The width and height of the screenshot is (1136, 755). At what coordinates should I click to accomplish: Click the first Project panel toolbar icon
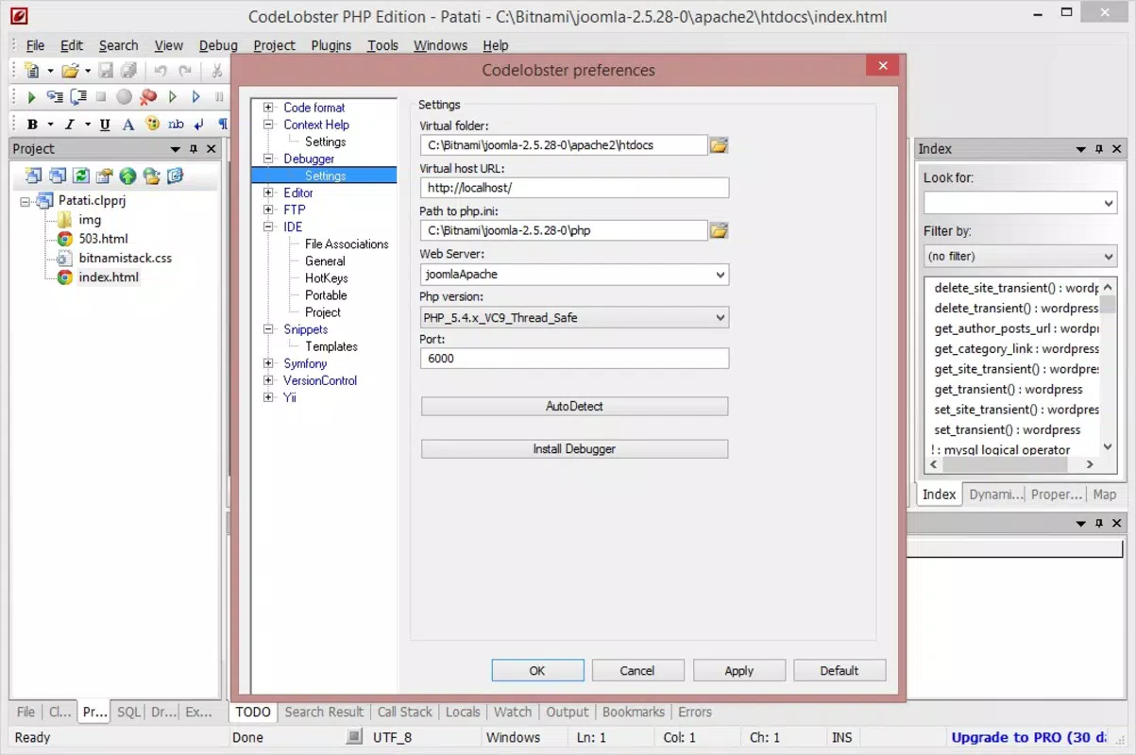34,176
